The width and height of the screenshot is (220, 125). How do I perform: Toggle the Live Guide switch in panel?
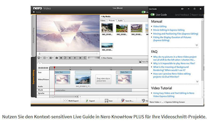(x=153, y=15)
